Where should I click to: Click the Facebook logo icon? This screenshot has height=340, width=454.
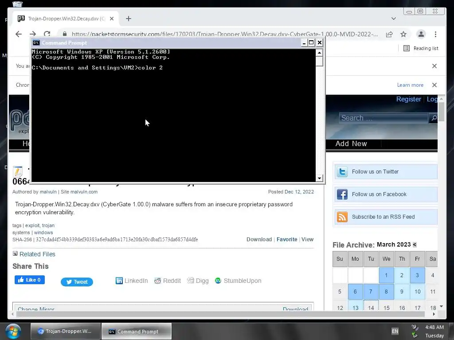342,194
